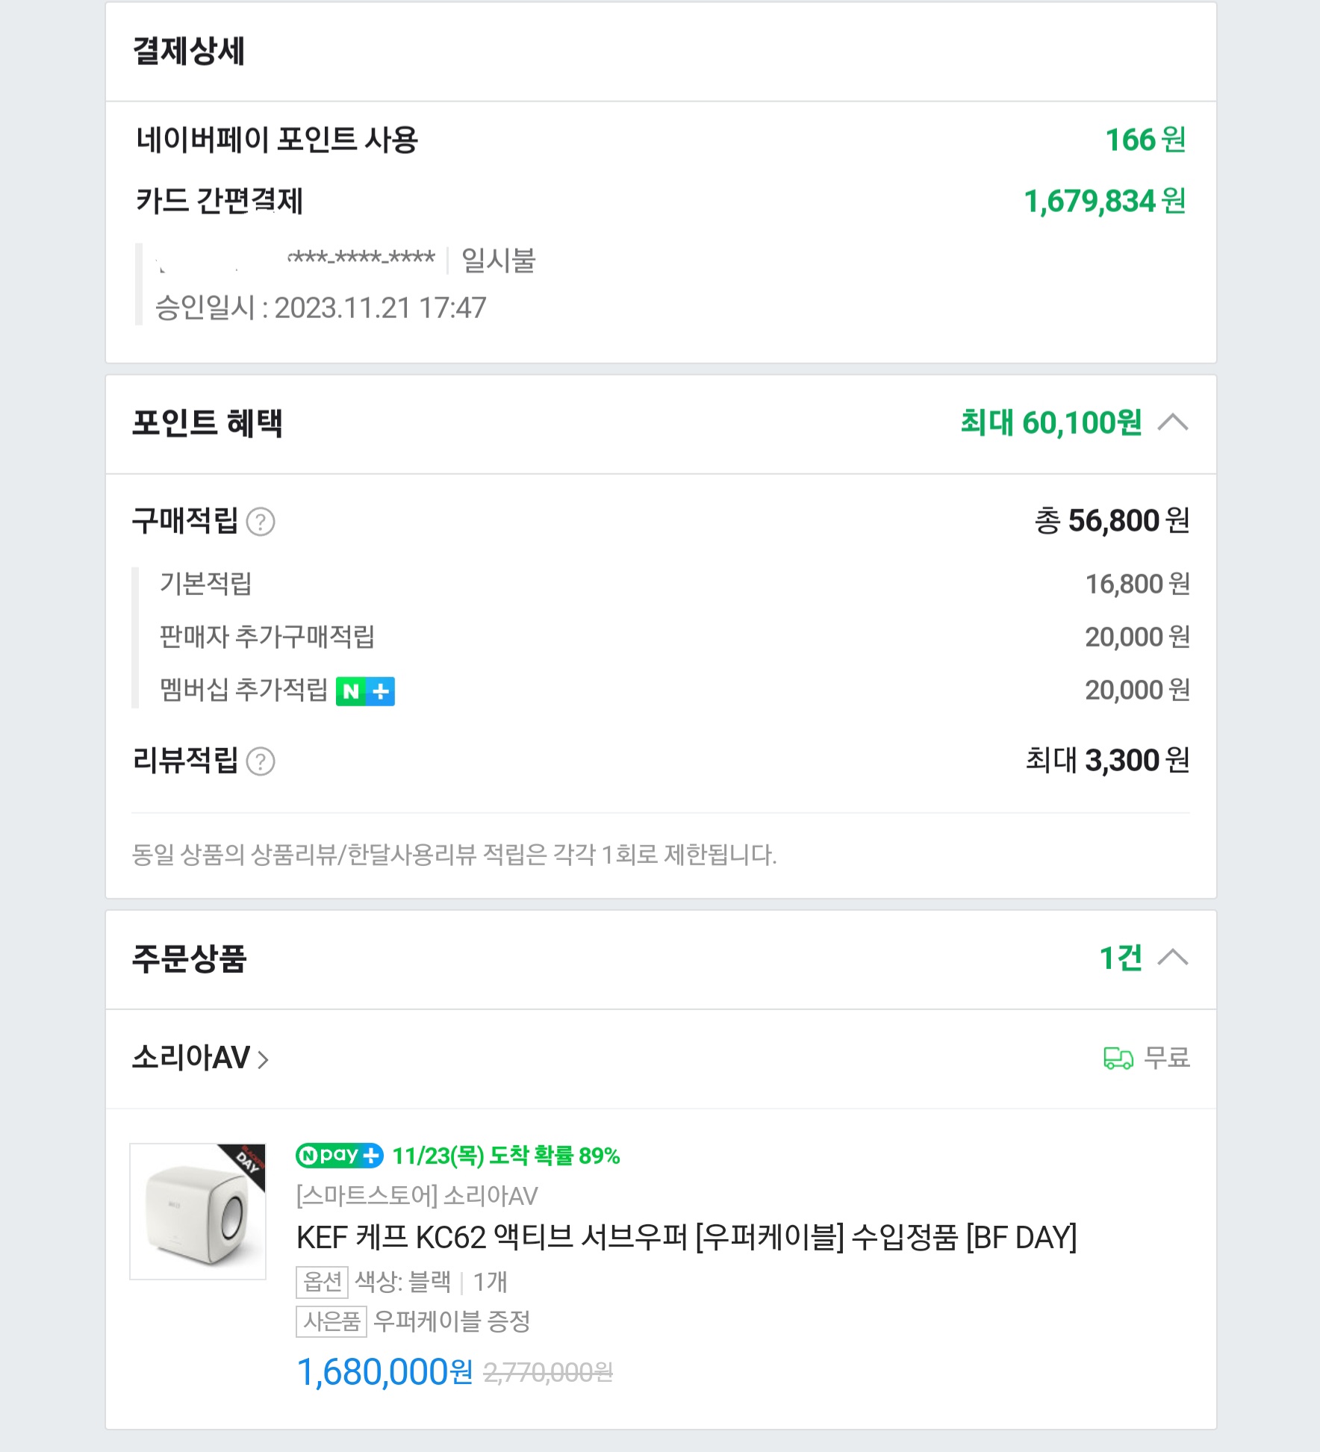Click the 소리아AV store name
Screen dimensions: 1320x1452
[191, 1058]
